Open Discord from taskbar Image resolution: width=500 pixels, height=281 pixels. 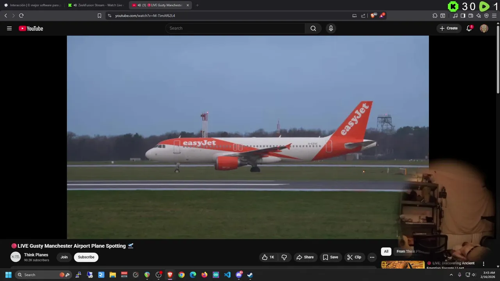(239, 275)
